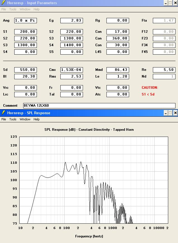The width and height of the screenshot is (178, 243).
Task: Click the Rms field showing 2,53
Action: 72,76
